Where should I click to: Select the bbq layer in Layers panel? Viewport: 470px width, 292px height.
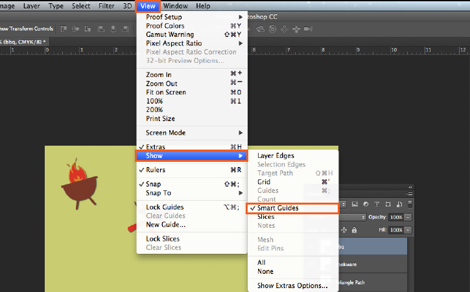(x=371, y=247)
